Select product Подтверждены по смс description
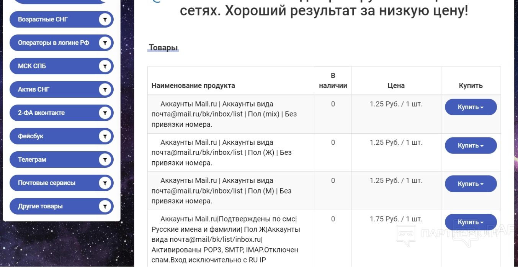 (226, 239)
